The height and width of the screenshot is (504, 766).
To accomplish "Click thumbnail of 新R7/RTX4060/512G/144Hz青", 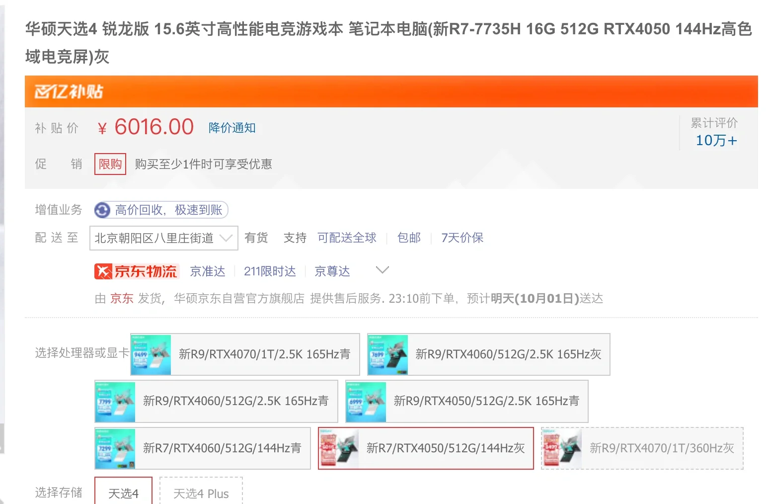I will click(115, 448).
